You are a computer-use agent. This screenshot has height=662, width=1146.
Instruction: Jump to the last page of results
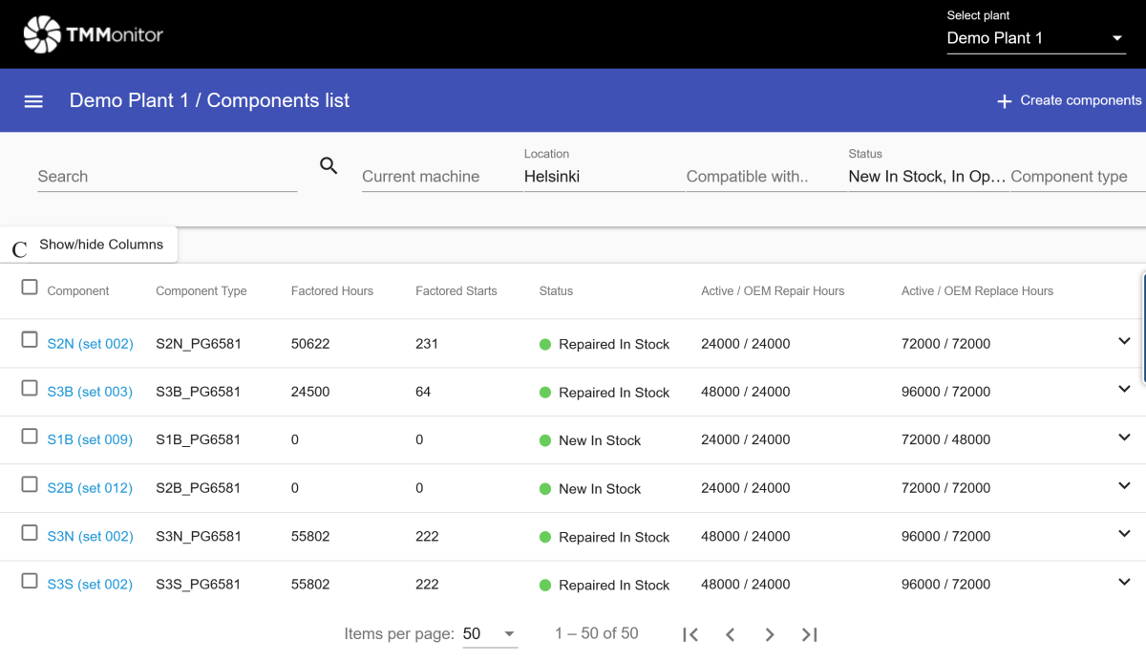pyautogui.click(x=810, y=634)
